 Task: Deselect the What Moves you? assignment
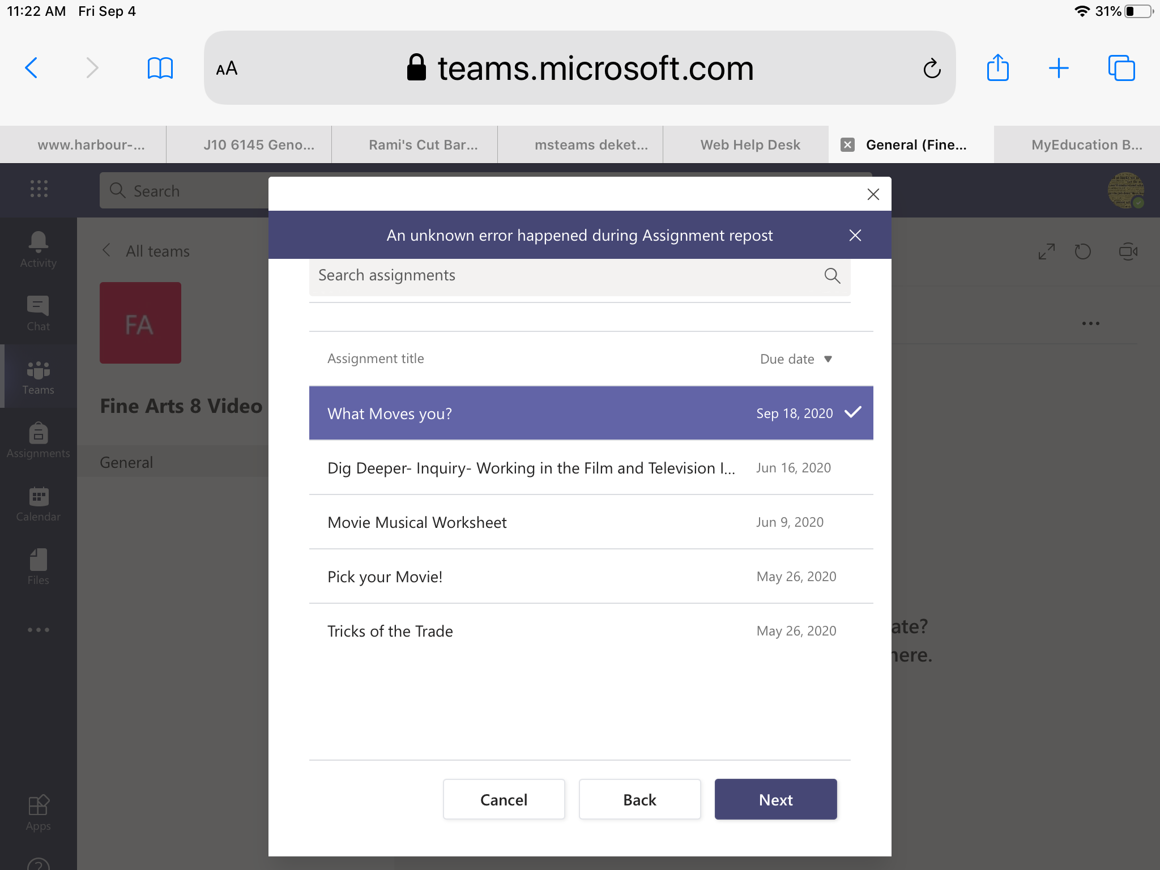click(590, 413)
